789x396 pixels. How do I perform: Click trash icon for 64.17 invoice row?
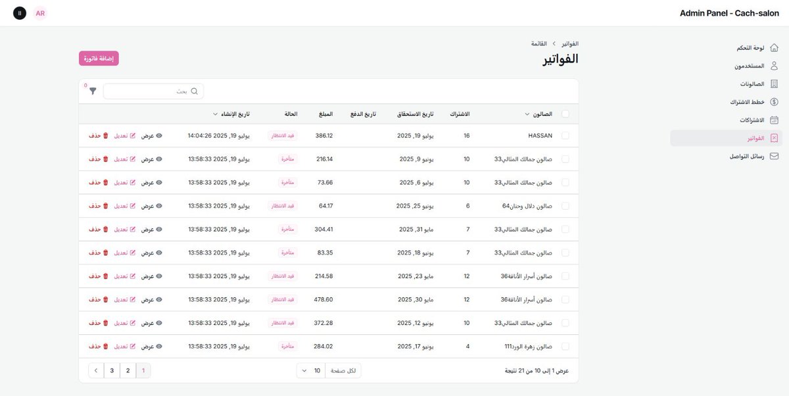coord(106,206)
